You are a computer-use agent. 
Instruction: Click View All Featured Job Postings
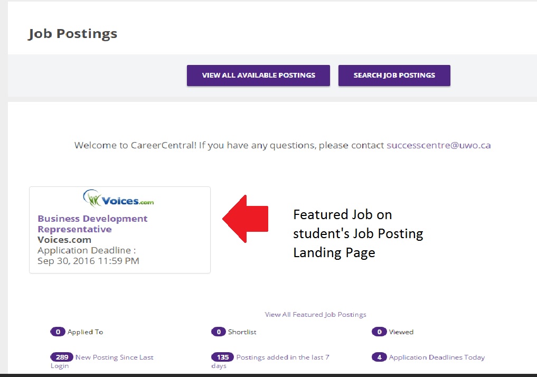(315, 314)
